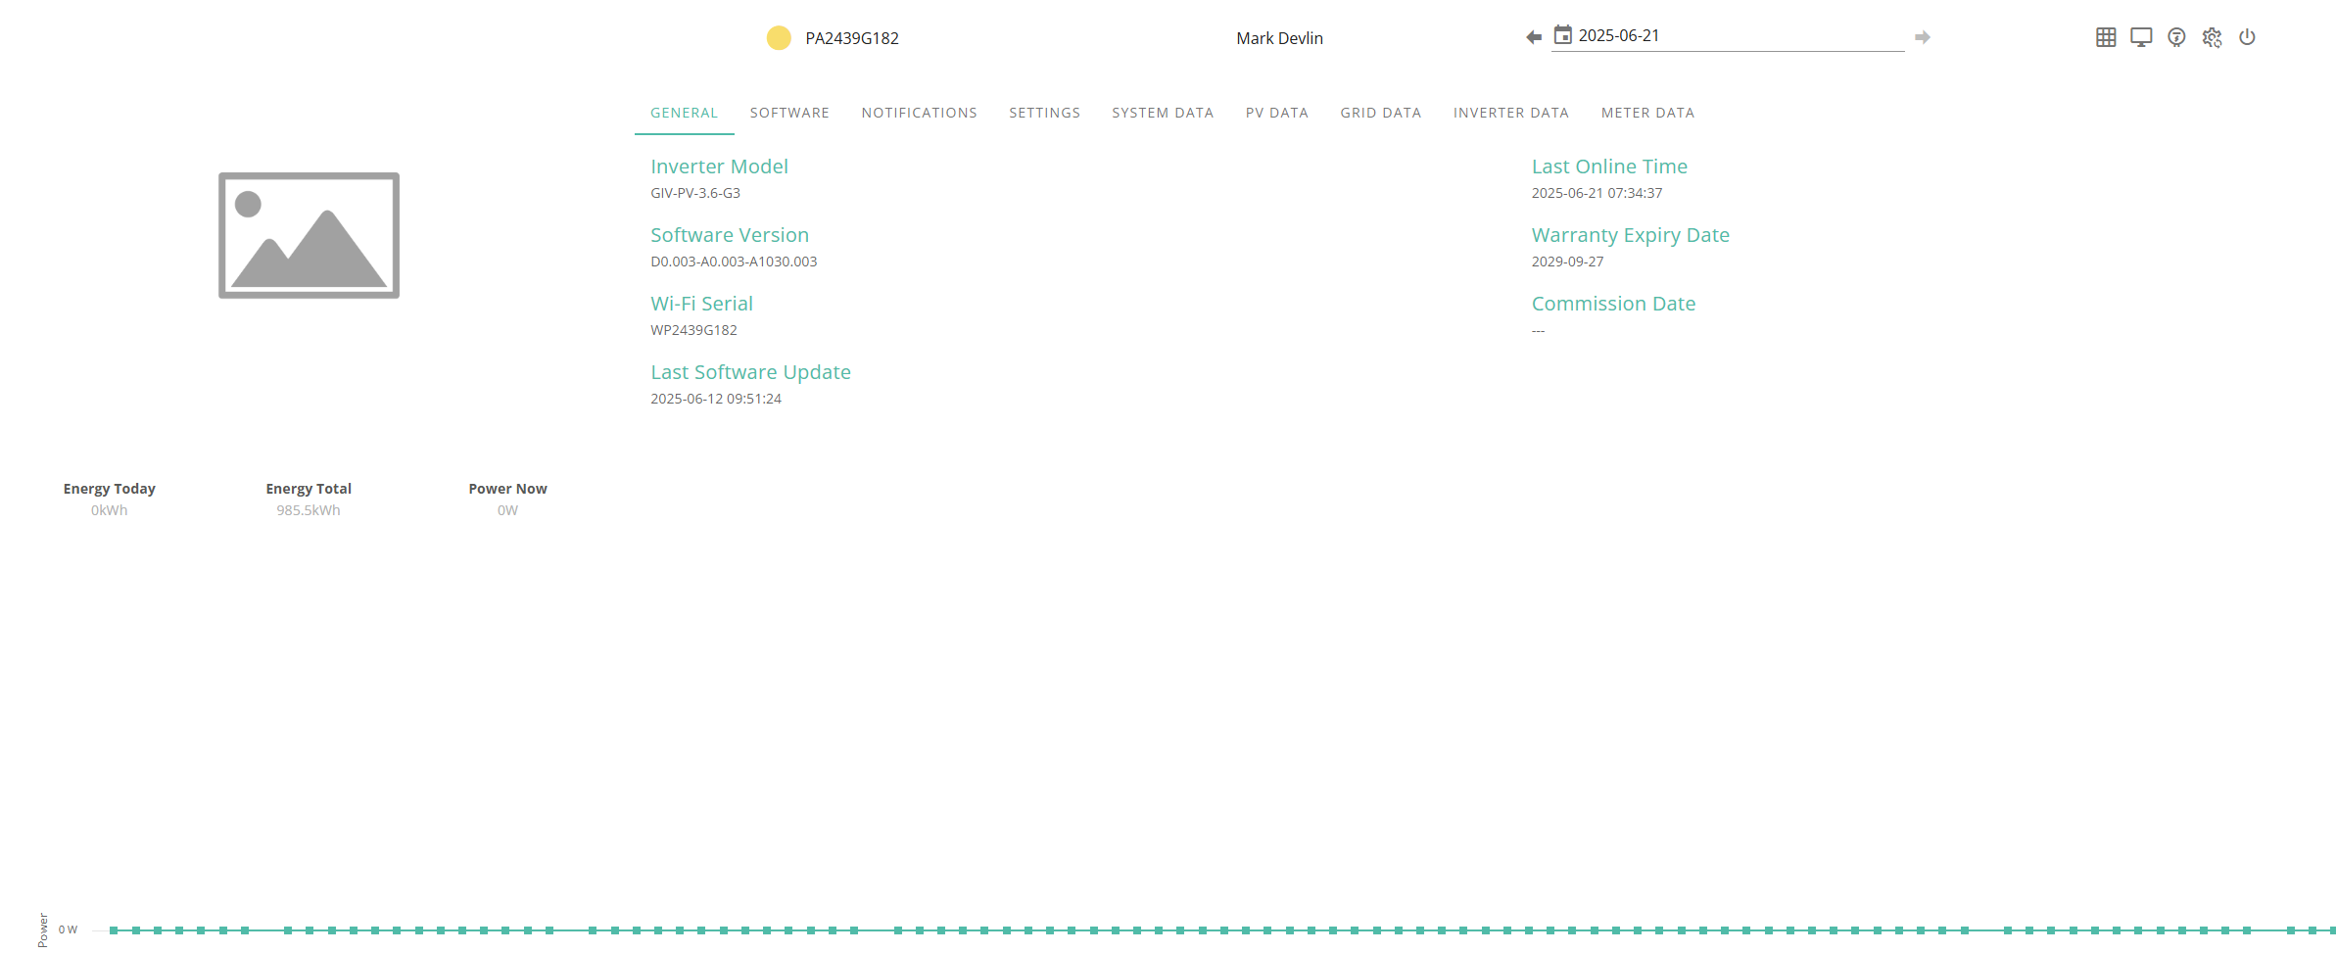Click the inverter placeholder image
The width and height of the screenshot is (2336, 953).
(x=309, y=235)
